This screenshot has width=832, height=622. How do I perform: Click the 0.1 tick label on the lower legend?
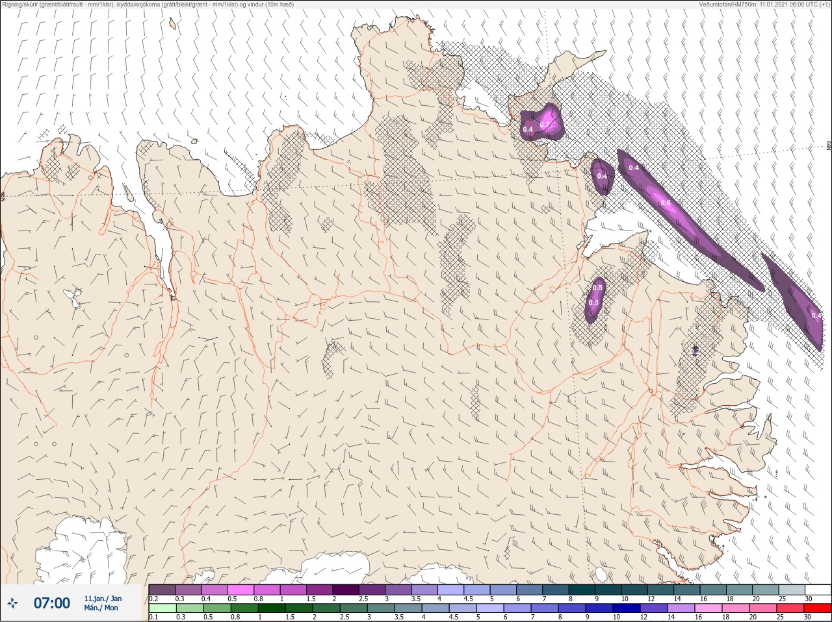tap(153, 617)
